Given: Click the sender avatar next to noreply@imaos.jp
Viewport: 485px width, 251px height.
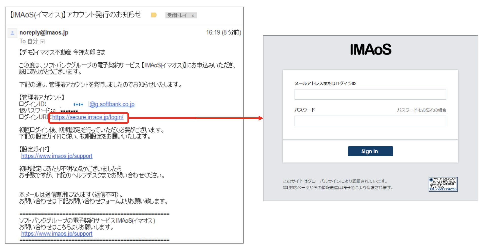Looking at the screenshot, I should click(x=12, y=33).
